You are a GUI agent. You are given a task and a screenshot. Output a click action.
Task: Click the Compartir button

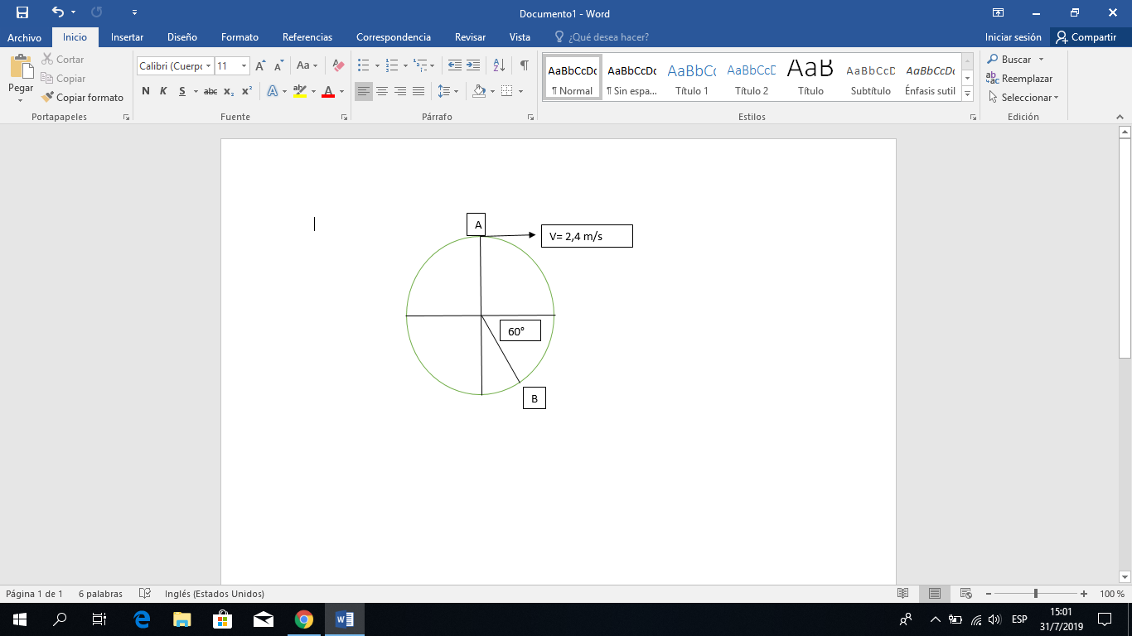pos(1086,37)
